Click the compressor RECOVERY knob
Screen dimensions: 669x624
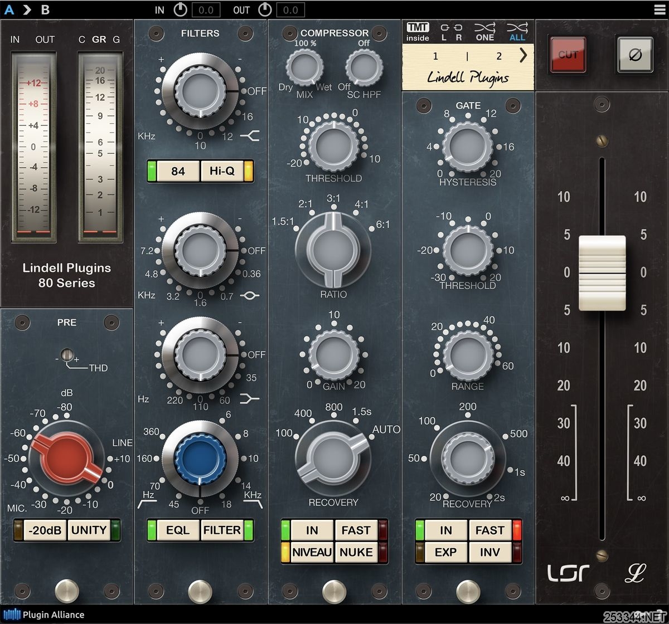click(333, 459)
